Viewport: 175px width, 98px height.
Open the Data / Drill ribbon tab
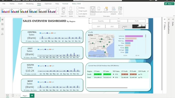76,4
